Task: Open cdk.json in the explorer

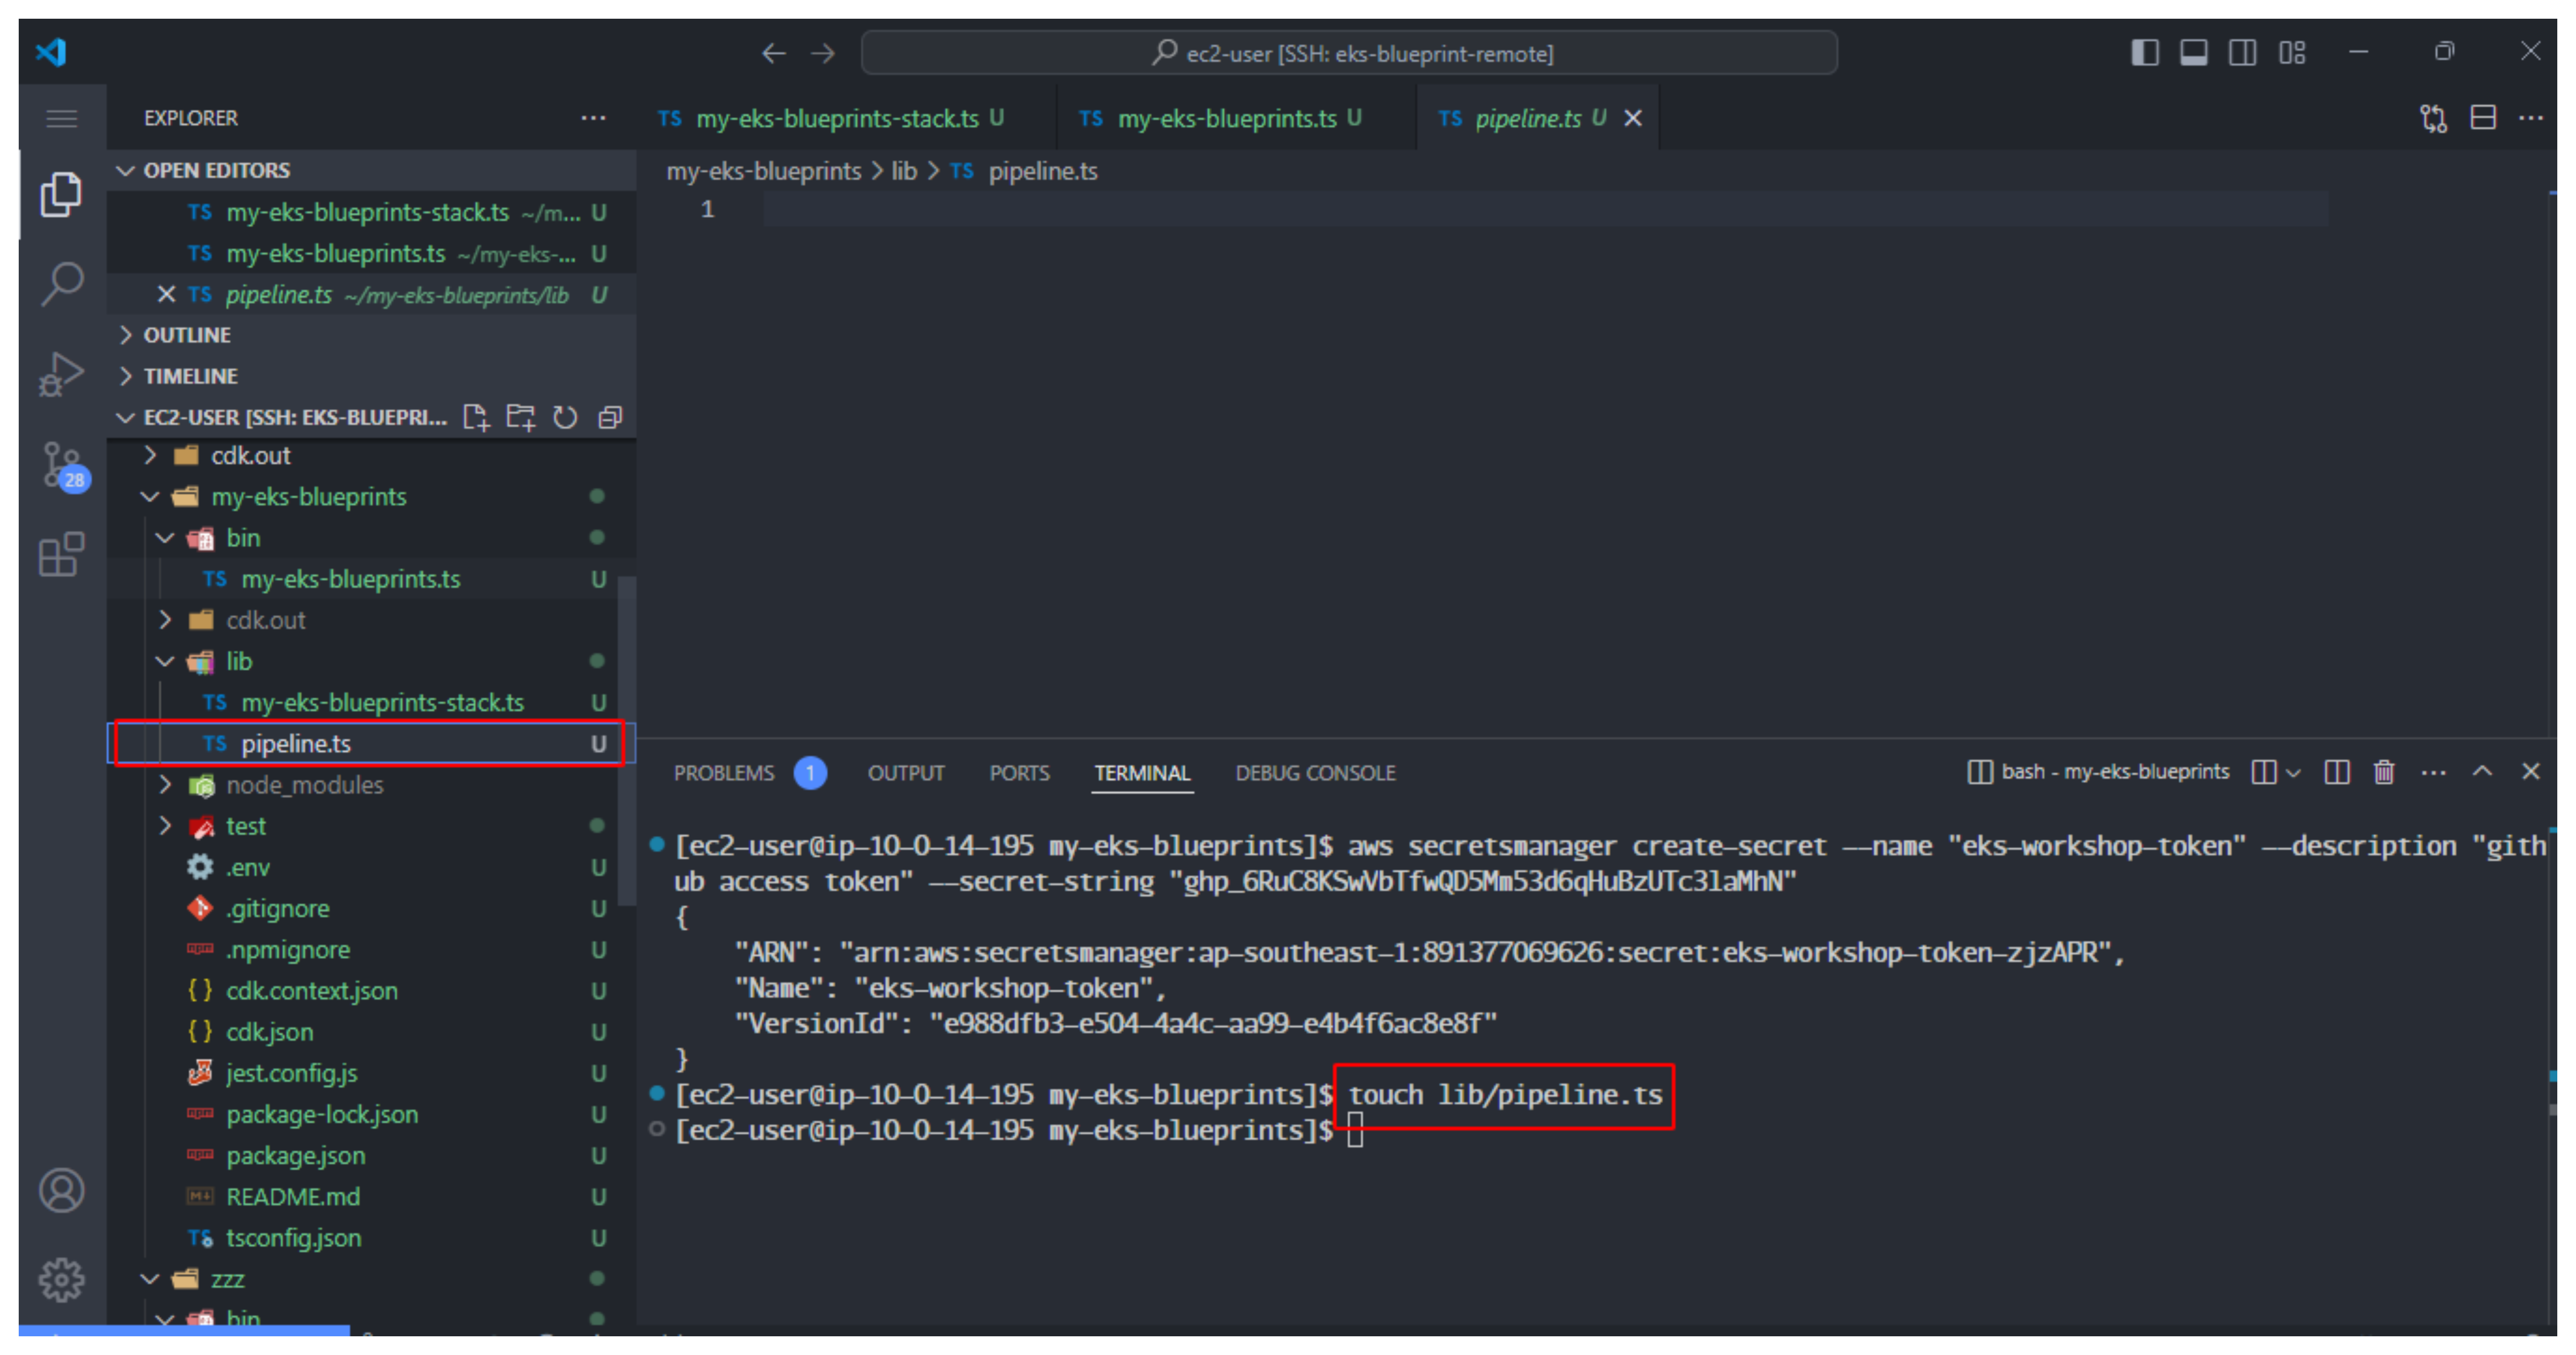Action: [x=371, y=1032]
